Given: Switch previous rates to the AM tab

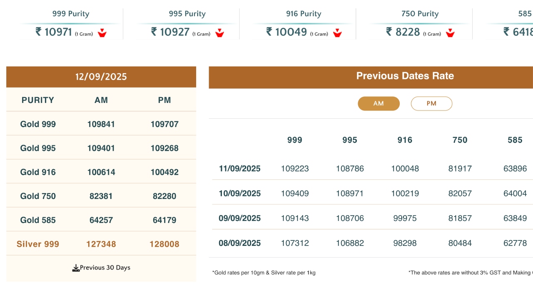Looking at the screenshot, I should (379, 103).
